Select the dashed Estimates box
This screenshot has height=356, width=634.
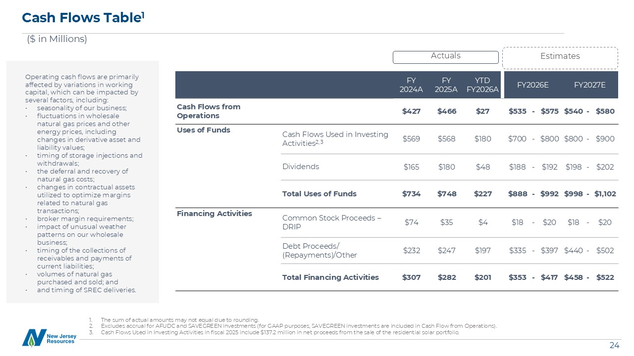(560, 57)
